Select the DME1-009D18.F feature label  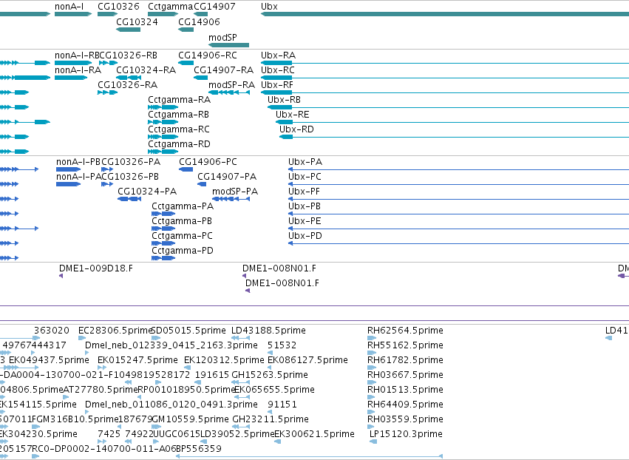pos(96,268)
